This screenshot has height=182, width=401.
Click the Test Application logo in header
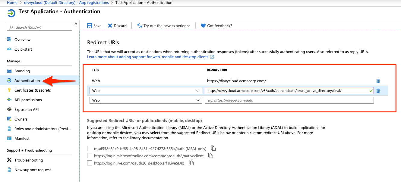[11, 14]
